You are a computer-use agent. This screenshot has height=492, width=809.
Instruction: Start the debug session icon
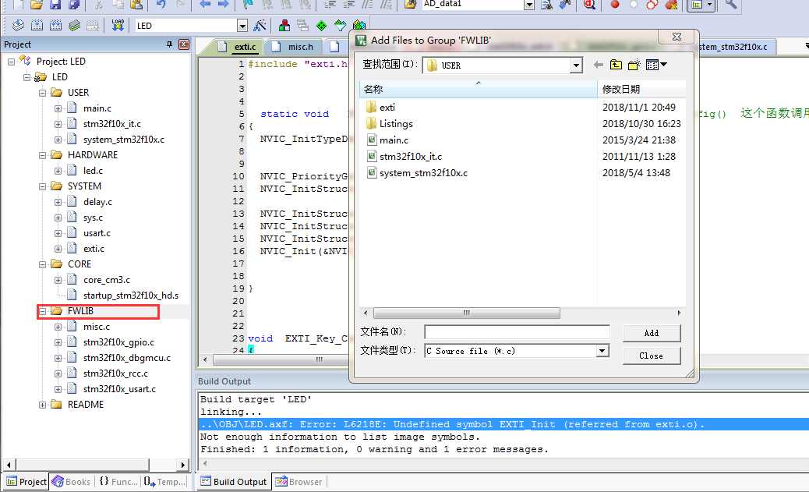[x=589, y=5]
